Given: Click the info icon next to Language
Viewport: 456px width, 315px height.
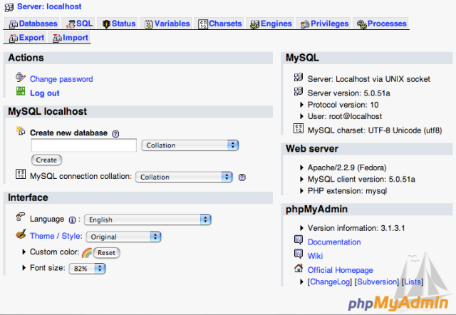Looking at the screenshot, I should click(72, 220).
